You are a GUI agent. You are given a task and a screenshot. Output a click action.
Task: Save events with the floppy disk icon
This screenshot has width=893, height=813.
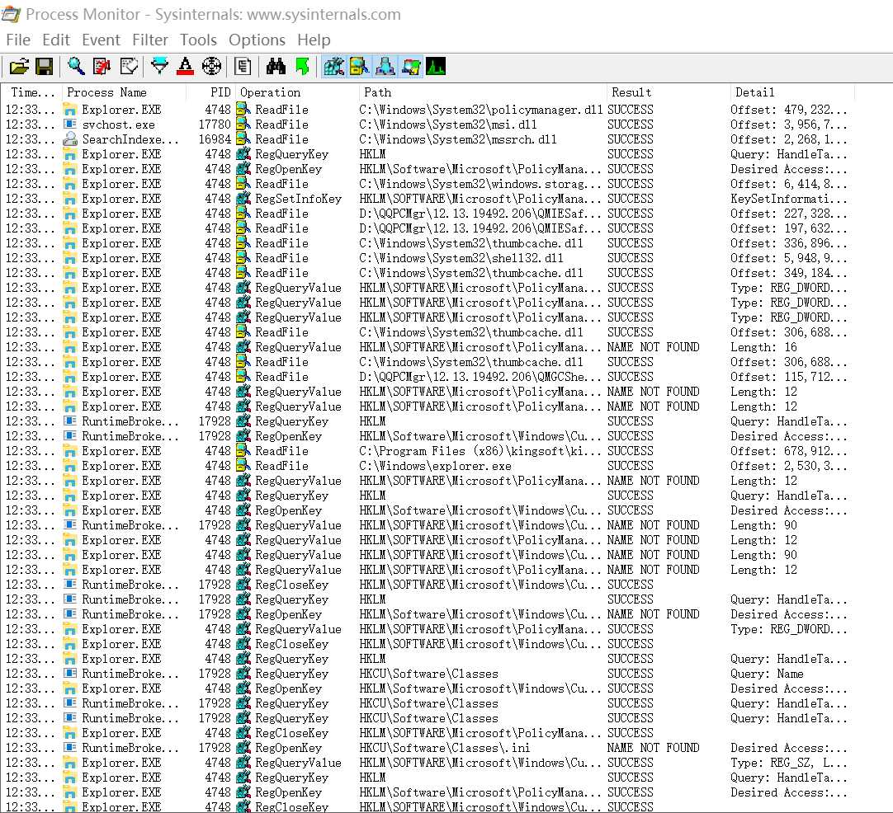(x=45, y=67)
